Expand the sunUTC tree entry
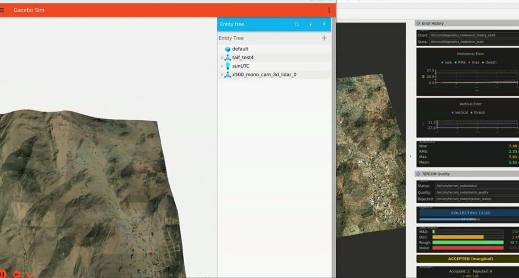This screenshot has height=278, width=519. click(222, 66)
